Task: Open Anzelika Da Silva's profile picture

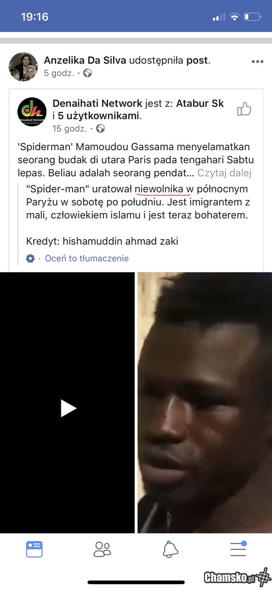Action: (23, 67)
